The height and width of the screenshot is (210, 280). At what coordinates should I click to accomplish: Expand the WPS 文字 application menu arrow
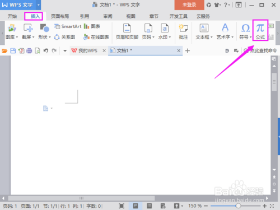point(39,5)
